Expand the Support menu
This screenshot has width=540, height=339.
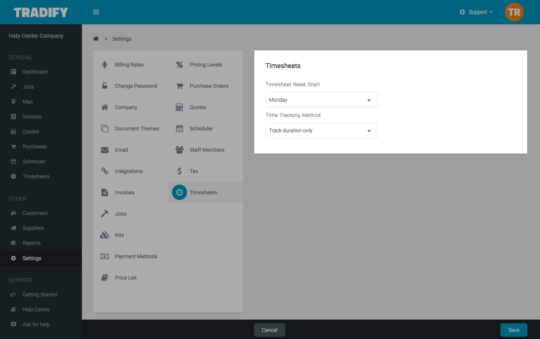click(x=476, y=12)
